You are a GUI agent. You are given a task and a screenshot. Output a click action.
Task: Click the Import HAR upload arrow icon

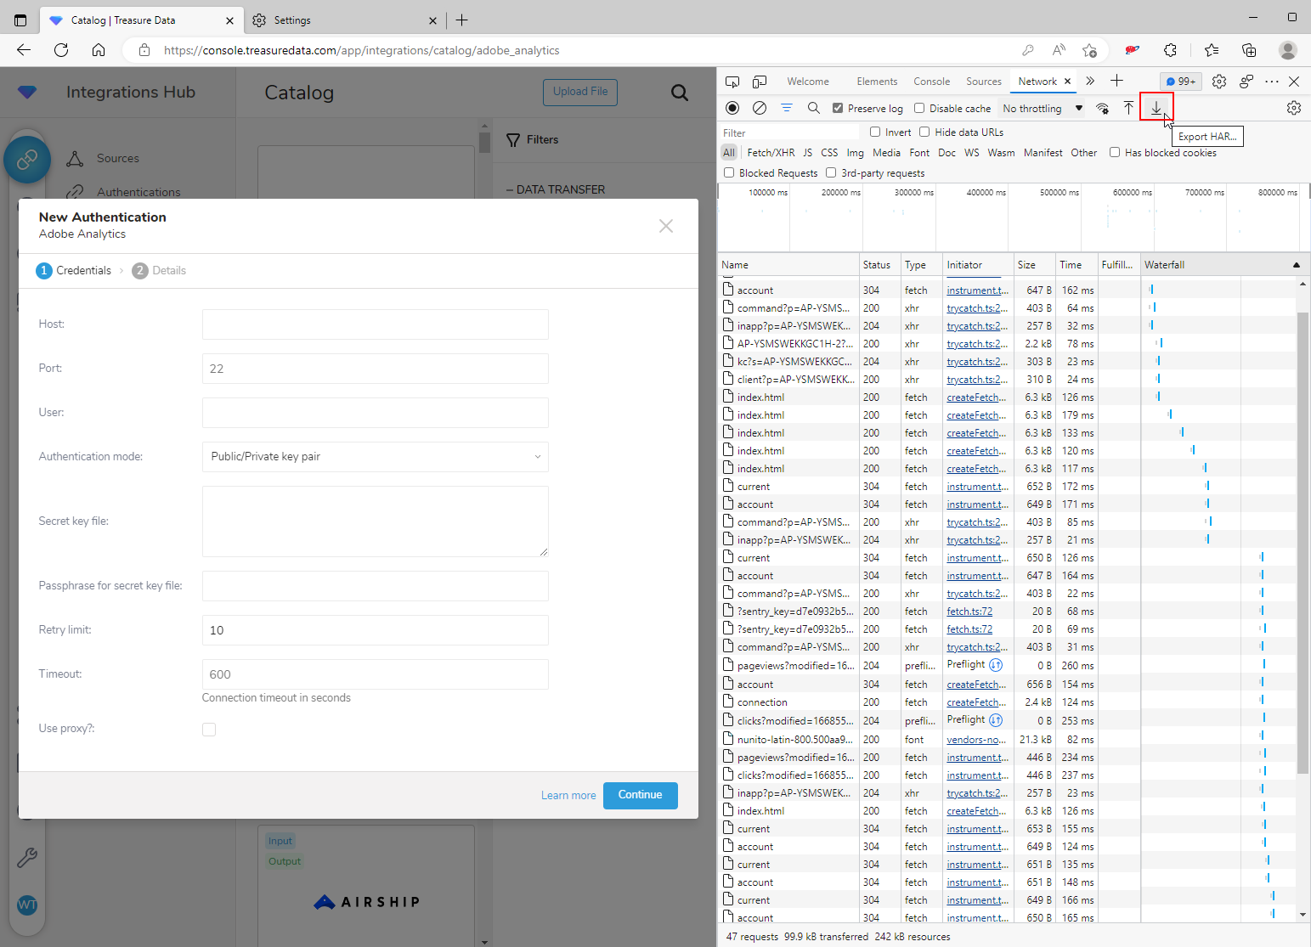tap(1128, 108)
